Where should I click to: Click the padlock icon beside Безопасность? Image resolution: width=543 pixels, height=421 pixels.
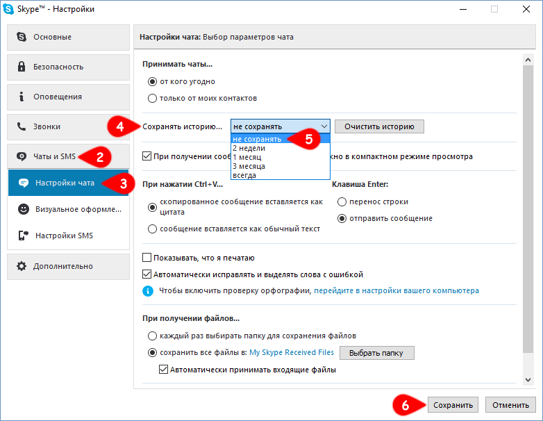pos(22,67)
